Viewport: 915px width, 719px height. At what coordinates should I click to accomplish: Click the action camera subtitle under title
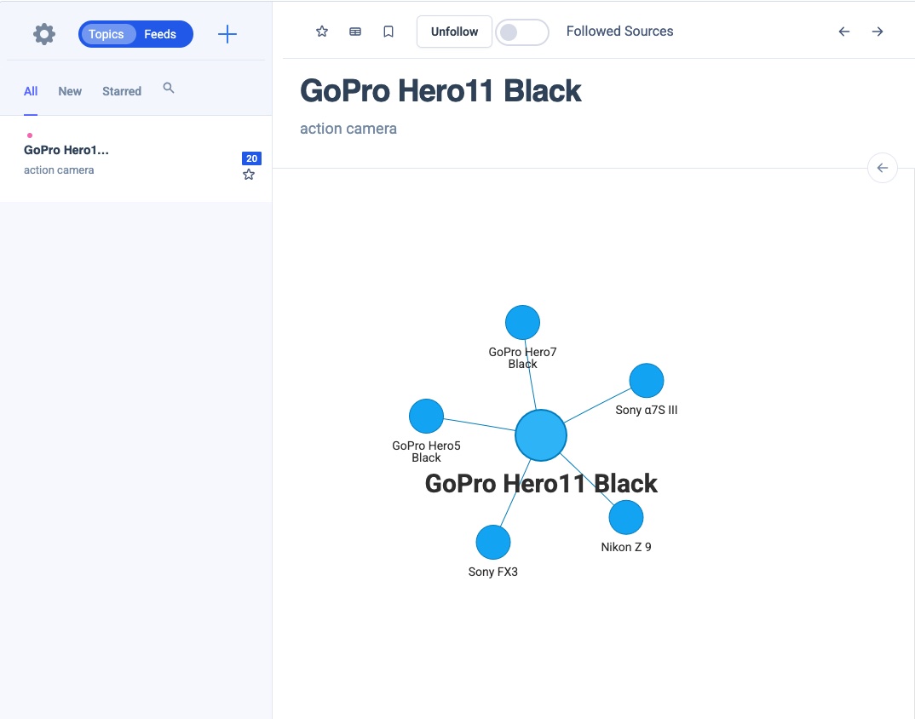coord(348,129)
